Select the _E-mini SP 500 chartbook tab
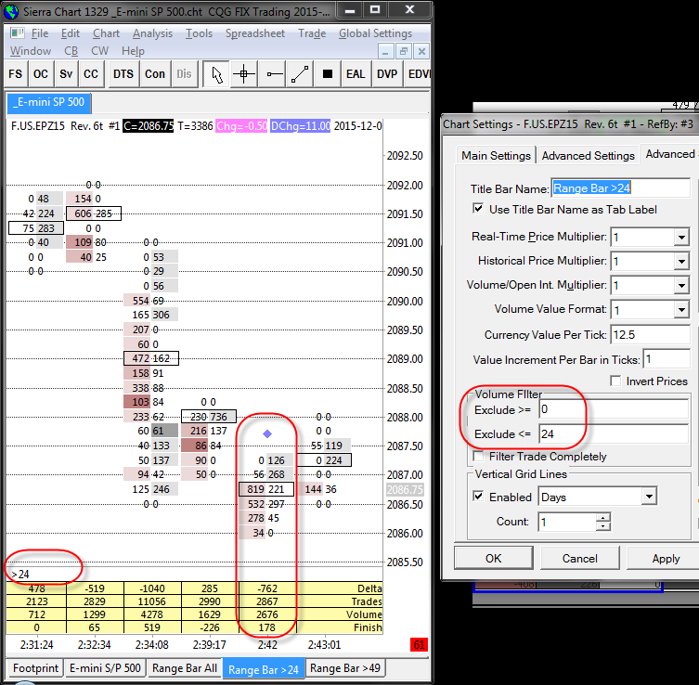This screenshot has height=685, width=699. [49, 102]
